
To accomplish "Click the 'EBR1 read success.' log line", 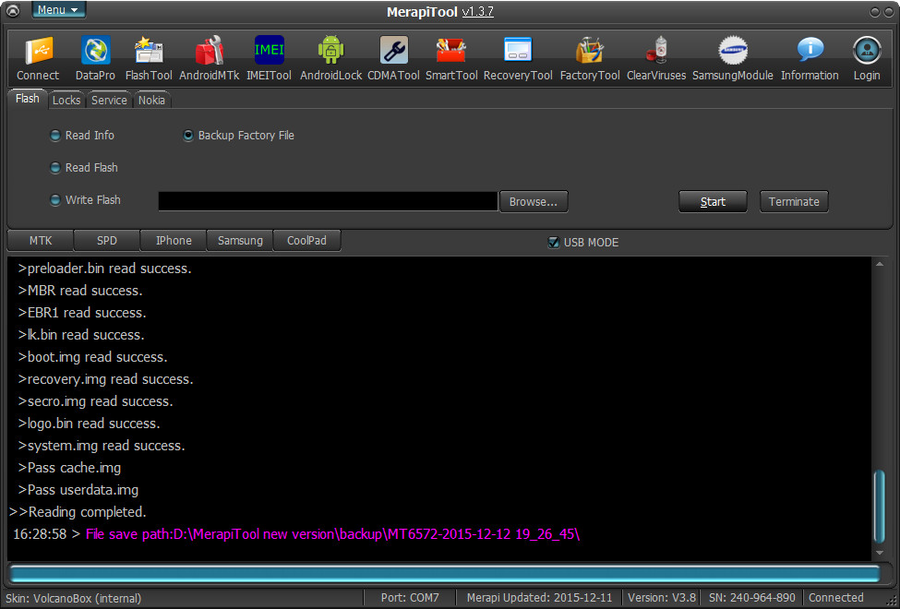I will (82, 313).
